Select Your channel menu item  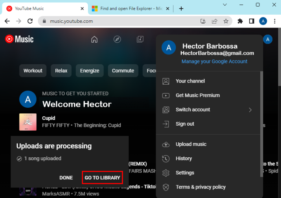(208, 81)
